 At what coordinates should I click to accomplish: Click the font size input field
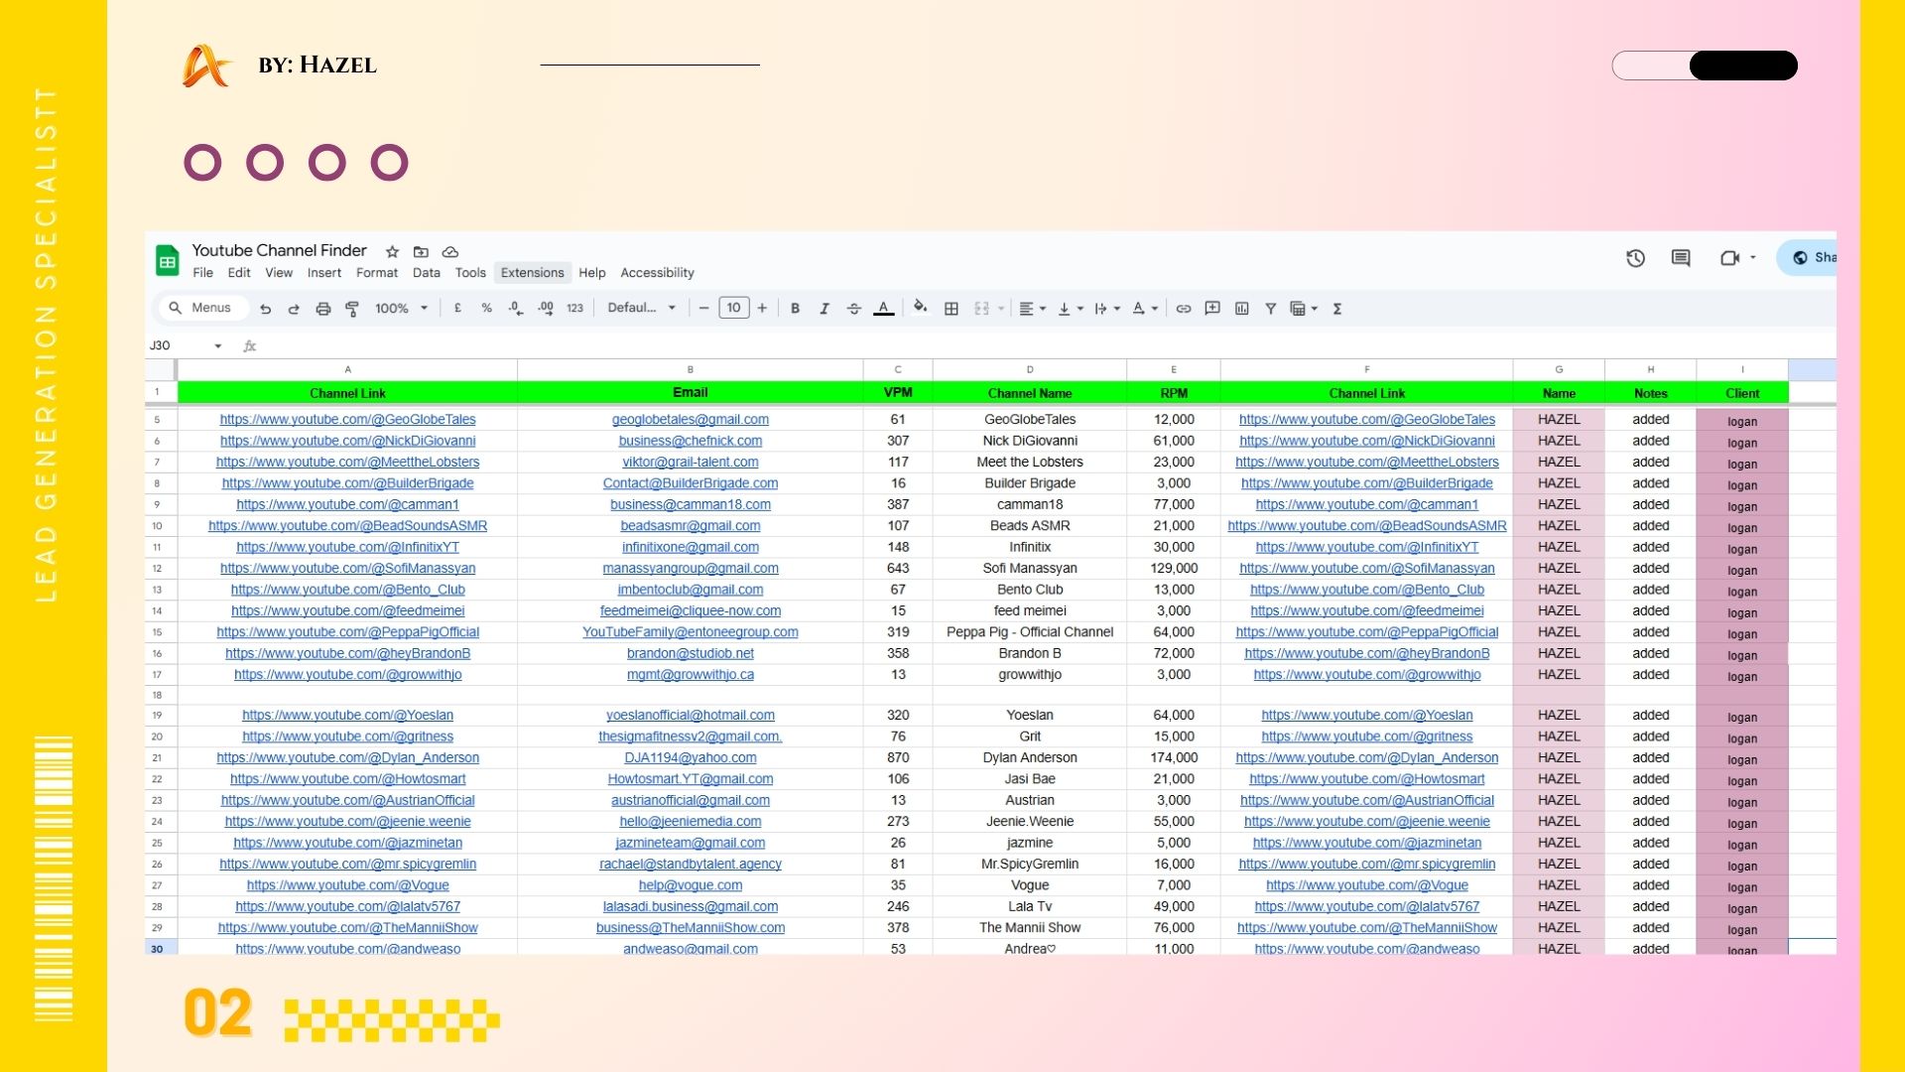[x=733, y=308]
